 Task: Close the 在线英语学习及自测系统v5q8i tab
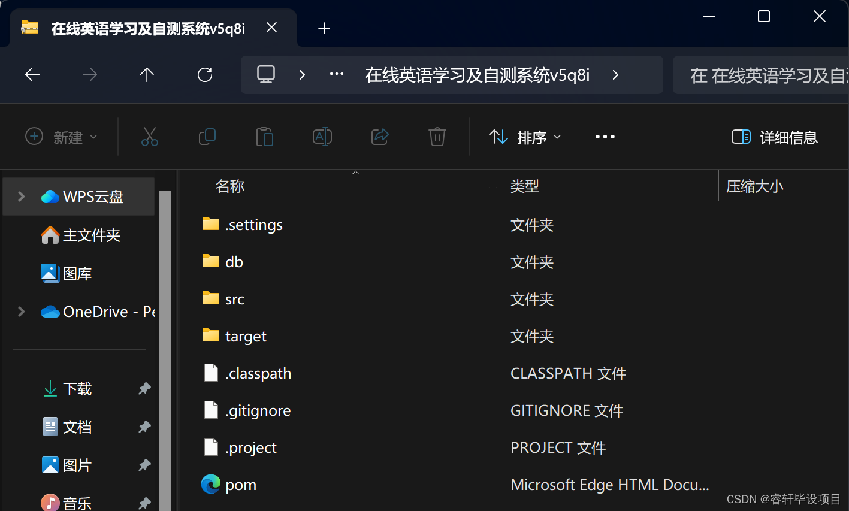click(271, 28)
